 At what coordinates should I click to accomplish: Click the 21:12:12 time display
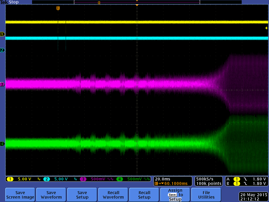250,199
